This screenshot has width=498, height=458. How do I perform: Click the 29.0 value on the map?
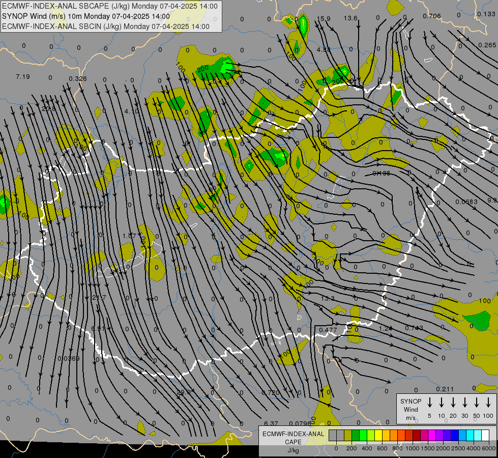click(x=184, y=392)
